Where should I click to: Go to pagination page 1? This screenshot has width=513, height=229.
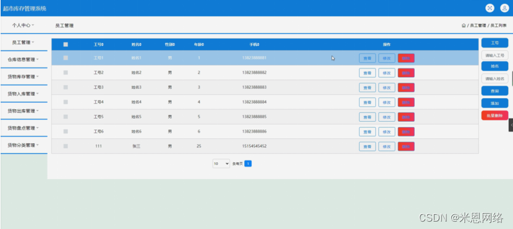(x=248, y=164)
